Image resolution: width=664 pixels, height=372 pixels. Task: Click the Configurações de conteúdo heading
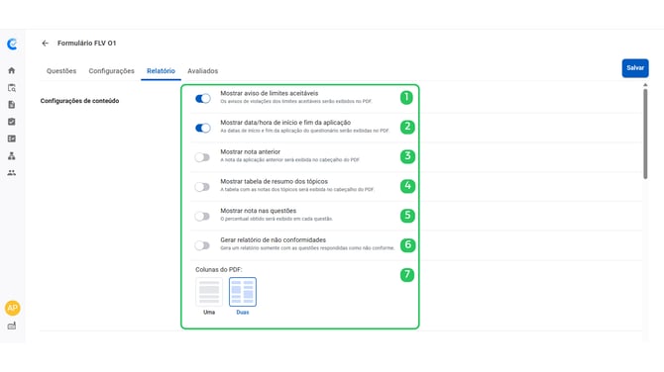(79, 101)
